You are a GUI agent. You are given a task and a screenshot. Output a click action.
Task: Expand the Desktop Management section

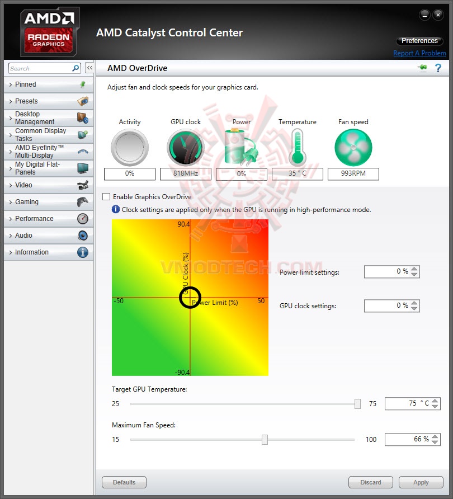click(x=49, y=117)
